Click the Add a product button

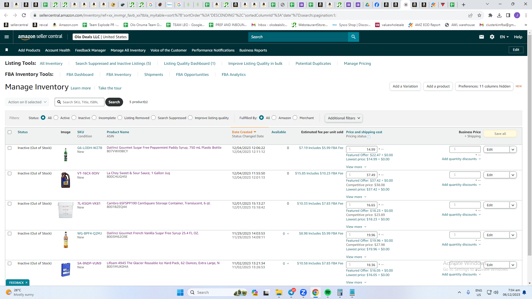pos(438,86)
